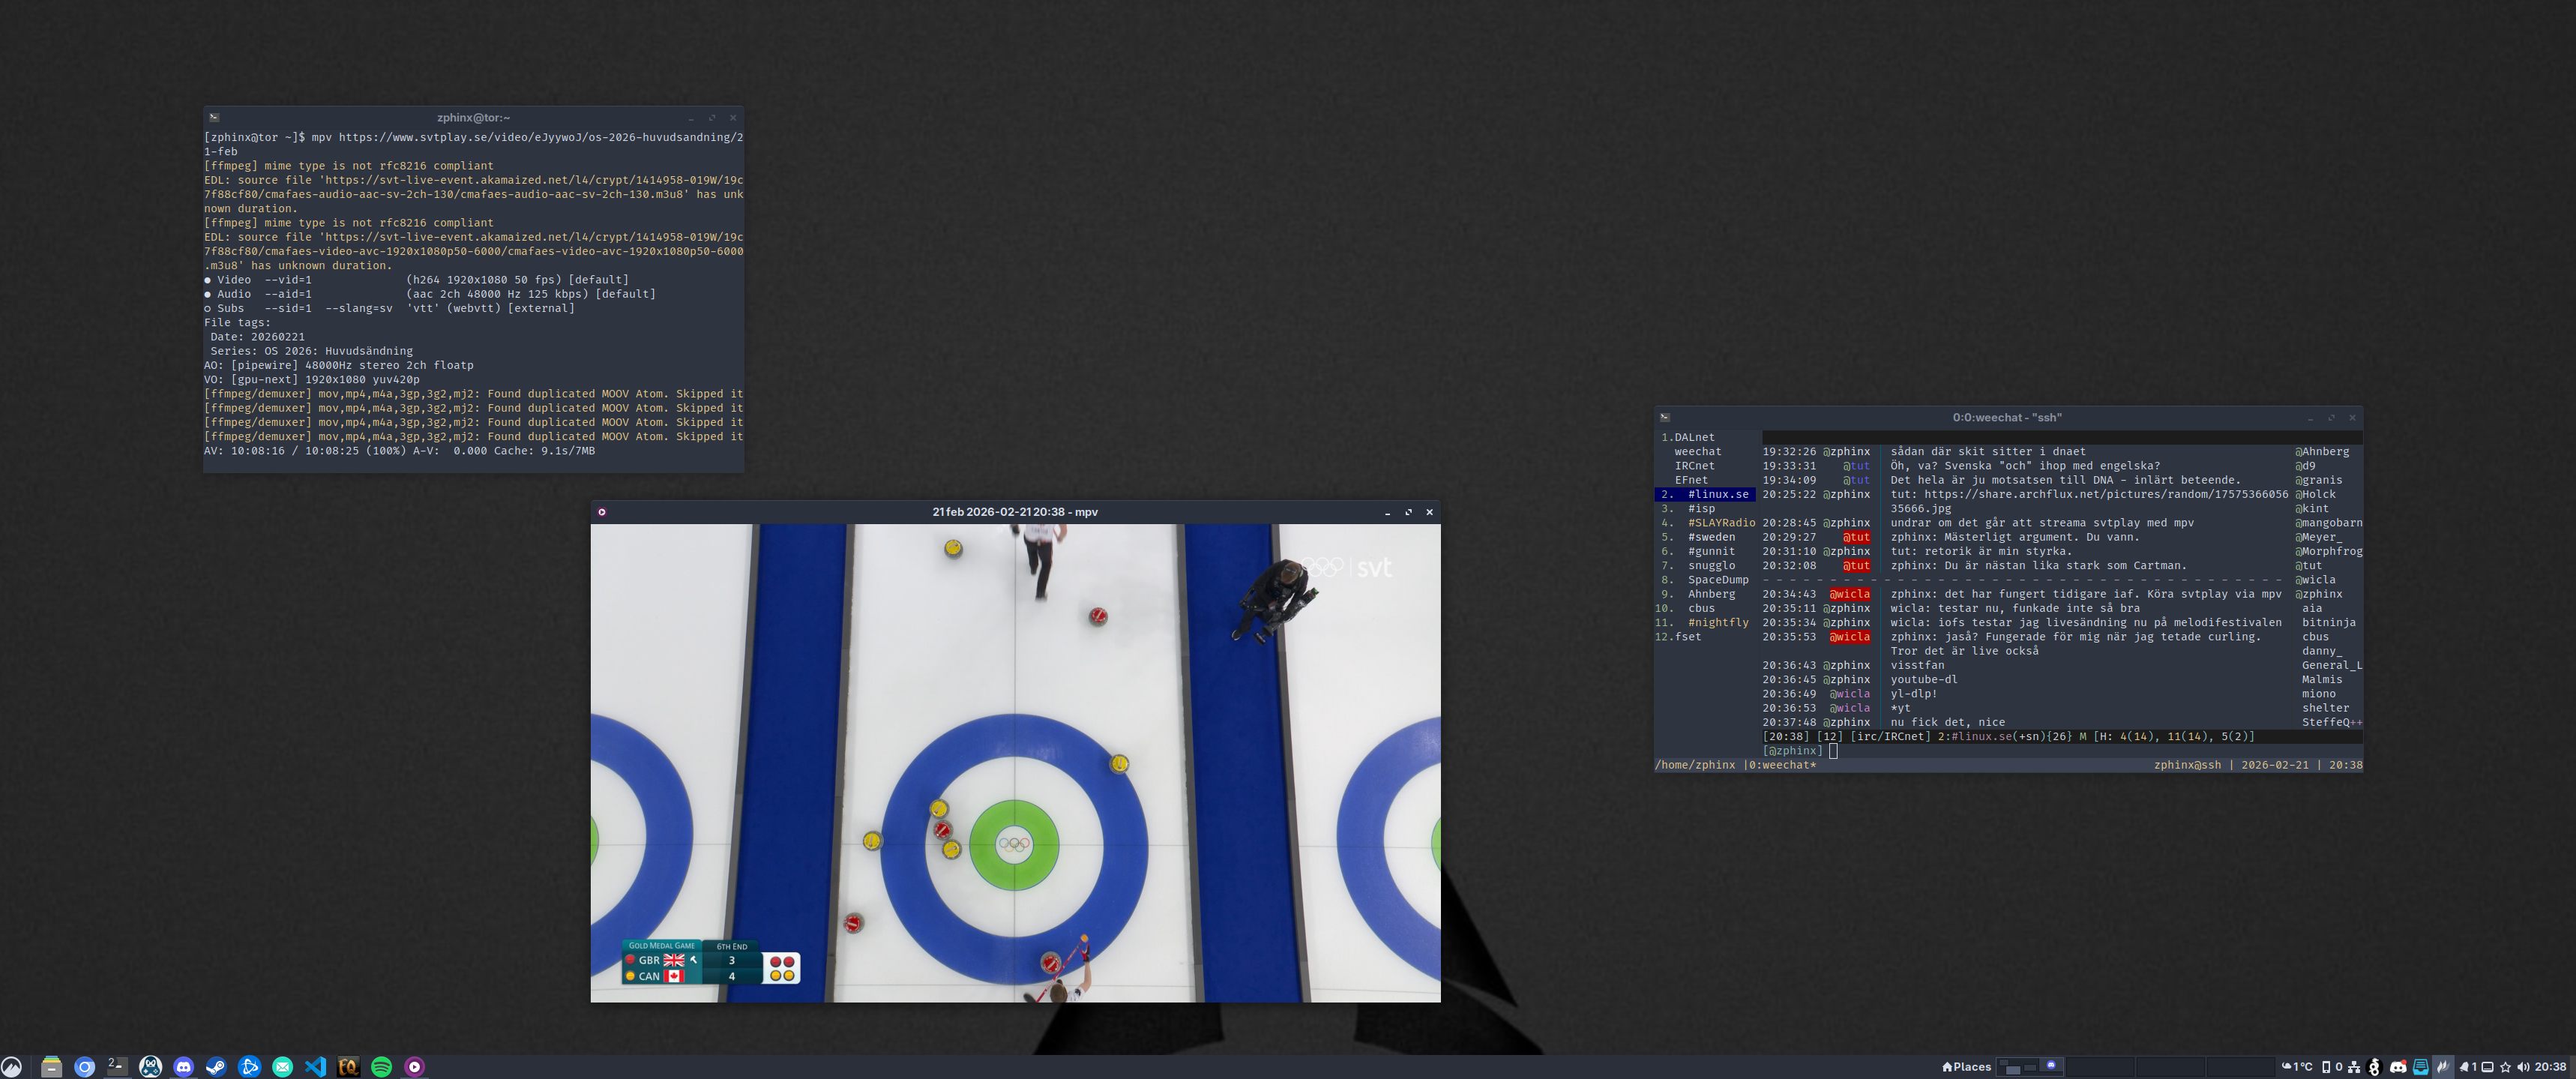Image resolution: width=2576 pixels, height=1079 pixels.
Task: Click the Chromium browser icon
Action: point(85,1067)
